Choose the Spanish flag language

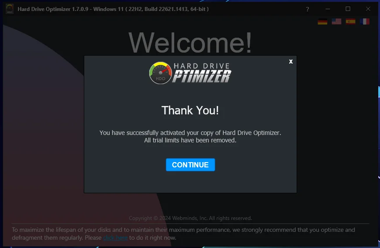click(x=351, y=21)
